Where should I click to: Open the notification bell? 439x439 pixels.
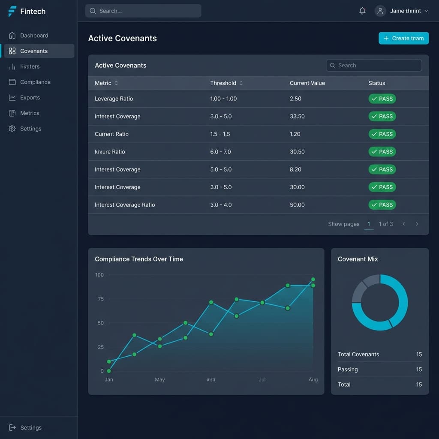tap(362, 11)
